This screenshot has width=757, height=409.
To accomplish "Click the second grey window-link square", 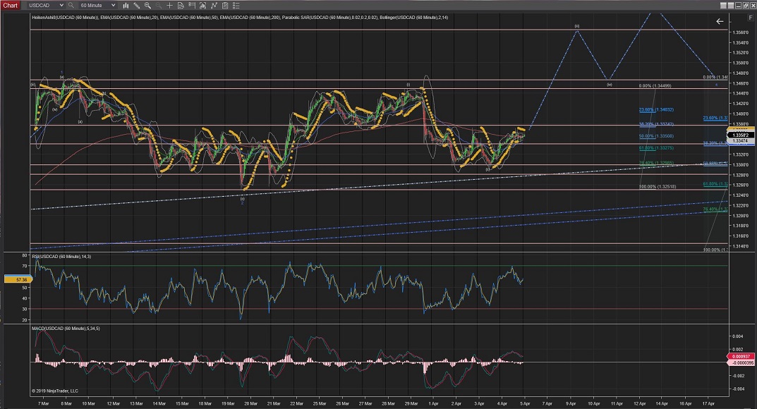I will 731,6.
